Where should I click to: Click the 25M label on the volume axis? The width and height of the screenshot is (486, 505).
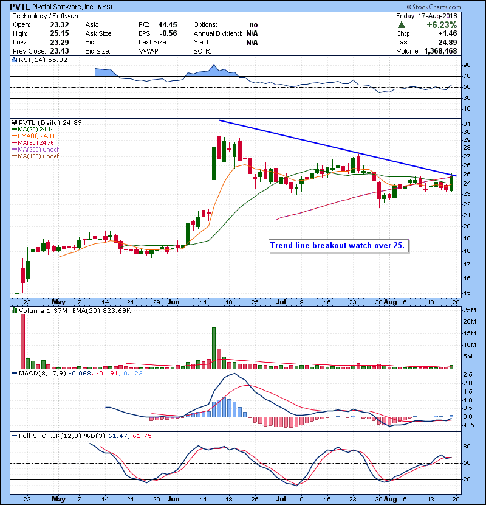point(469,310)
